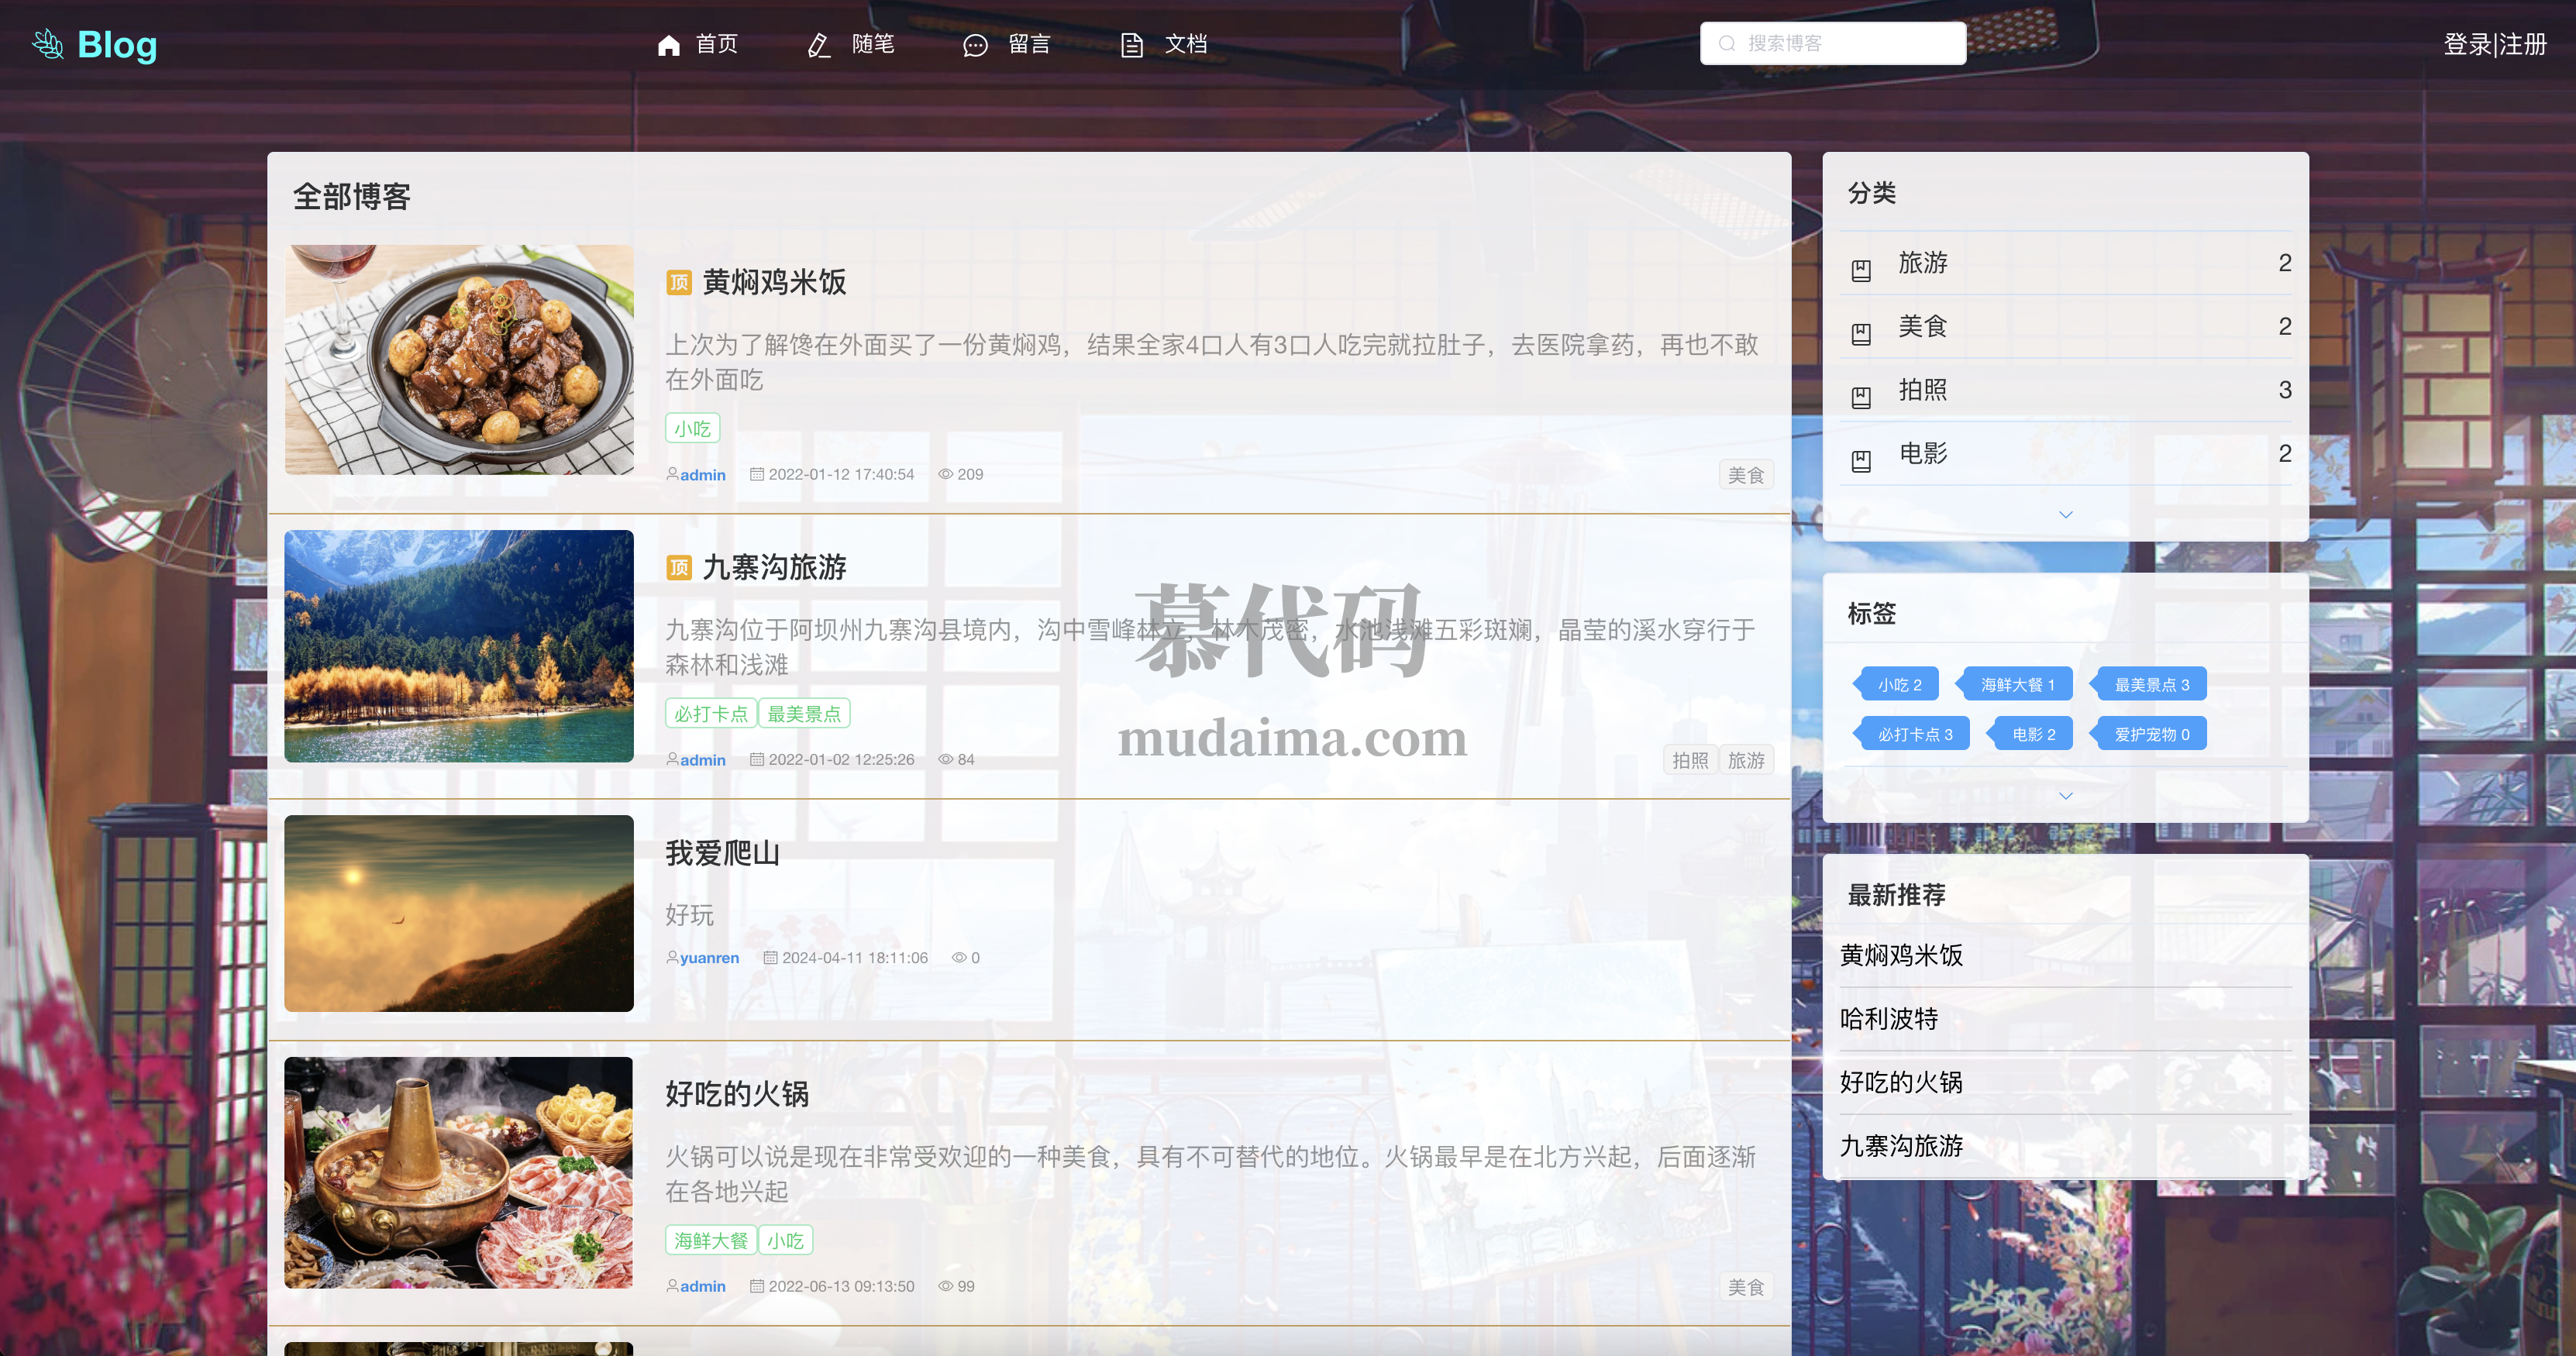Expand the 分类 list with chevron
This screenshot has height=1356, width=2576.
2066,514
